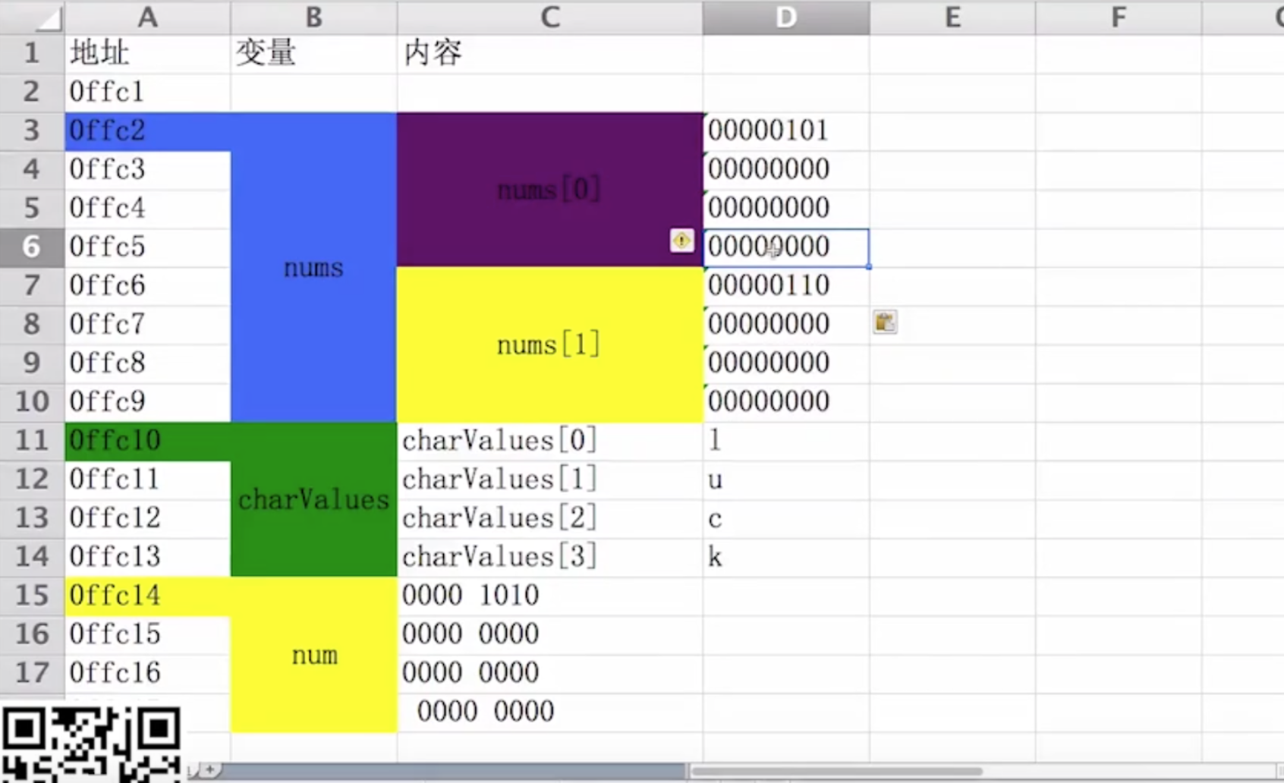Select cell D13 containing c
Screen dimensions: 1284x783
pos(786,518)
